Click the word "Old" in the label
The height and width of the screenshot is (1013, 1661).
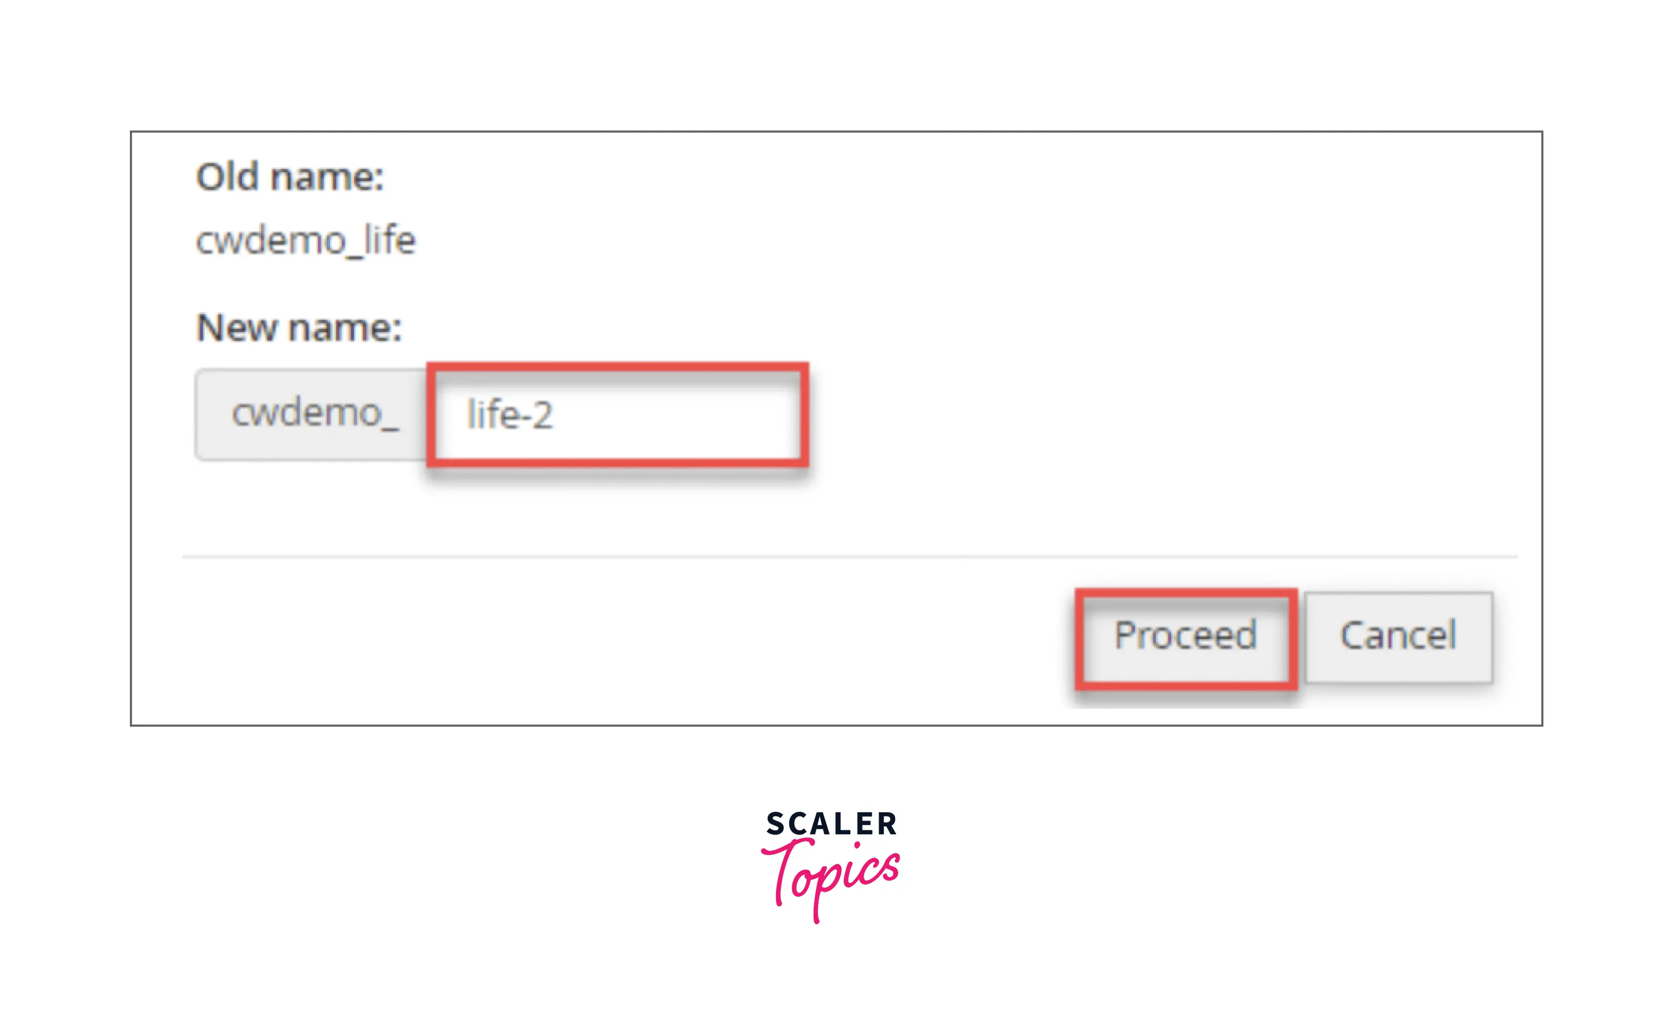point(227,177)
